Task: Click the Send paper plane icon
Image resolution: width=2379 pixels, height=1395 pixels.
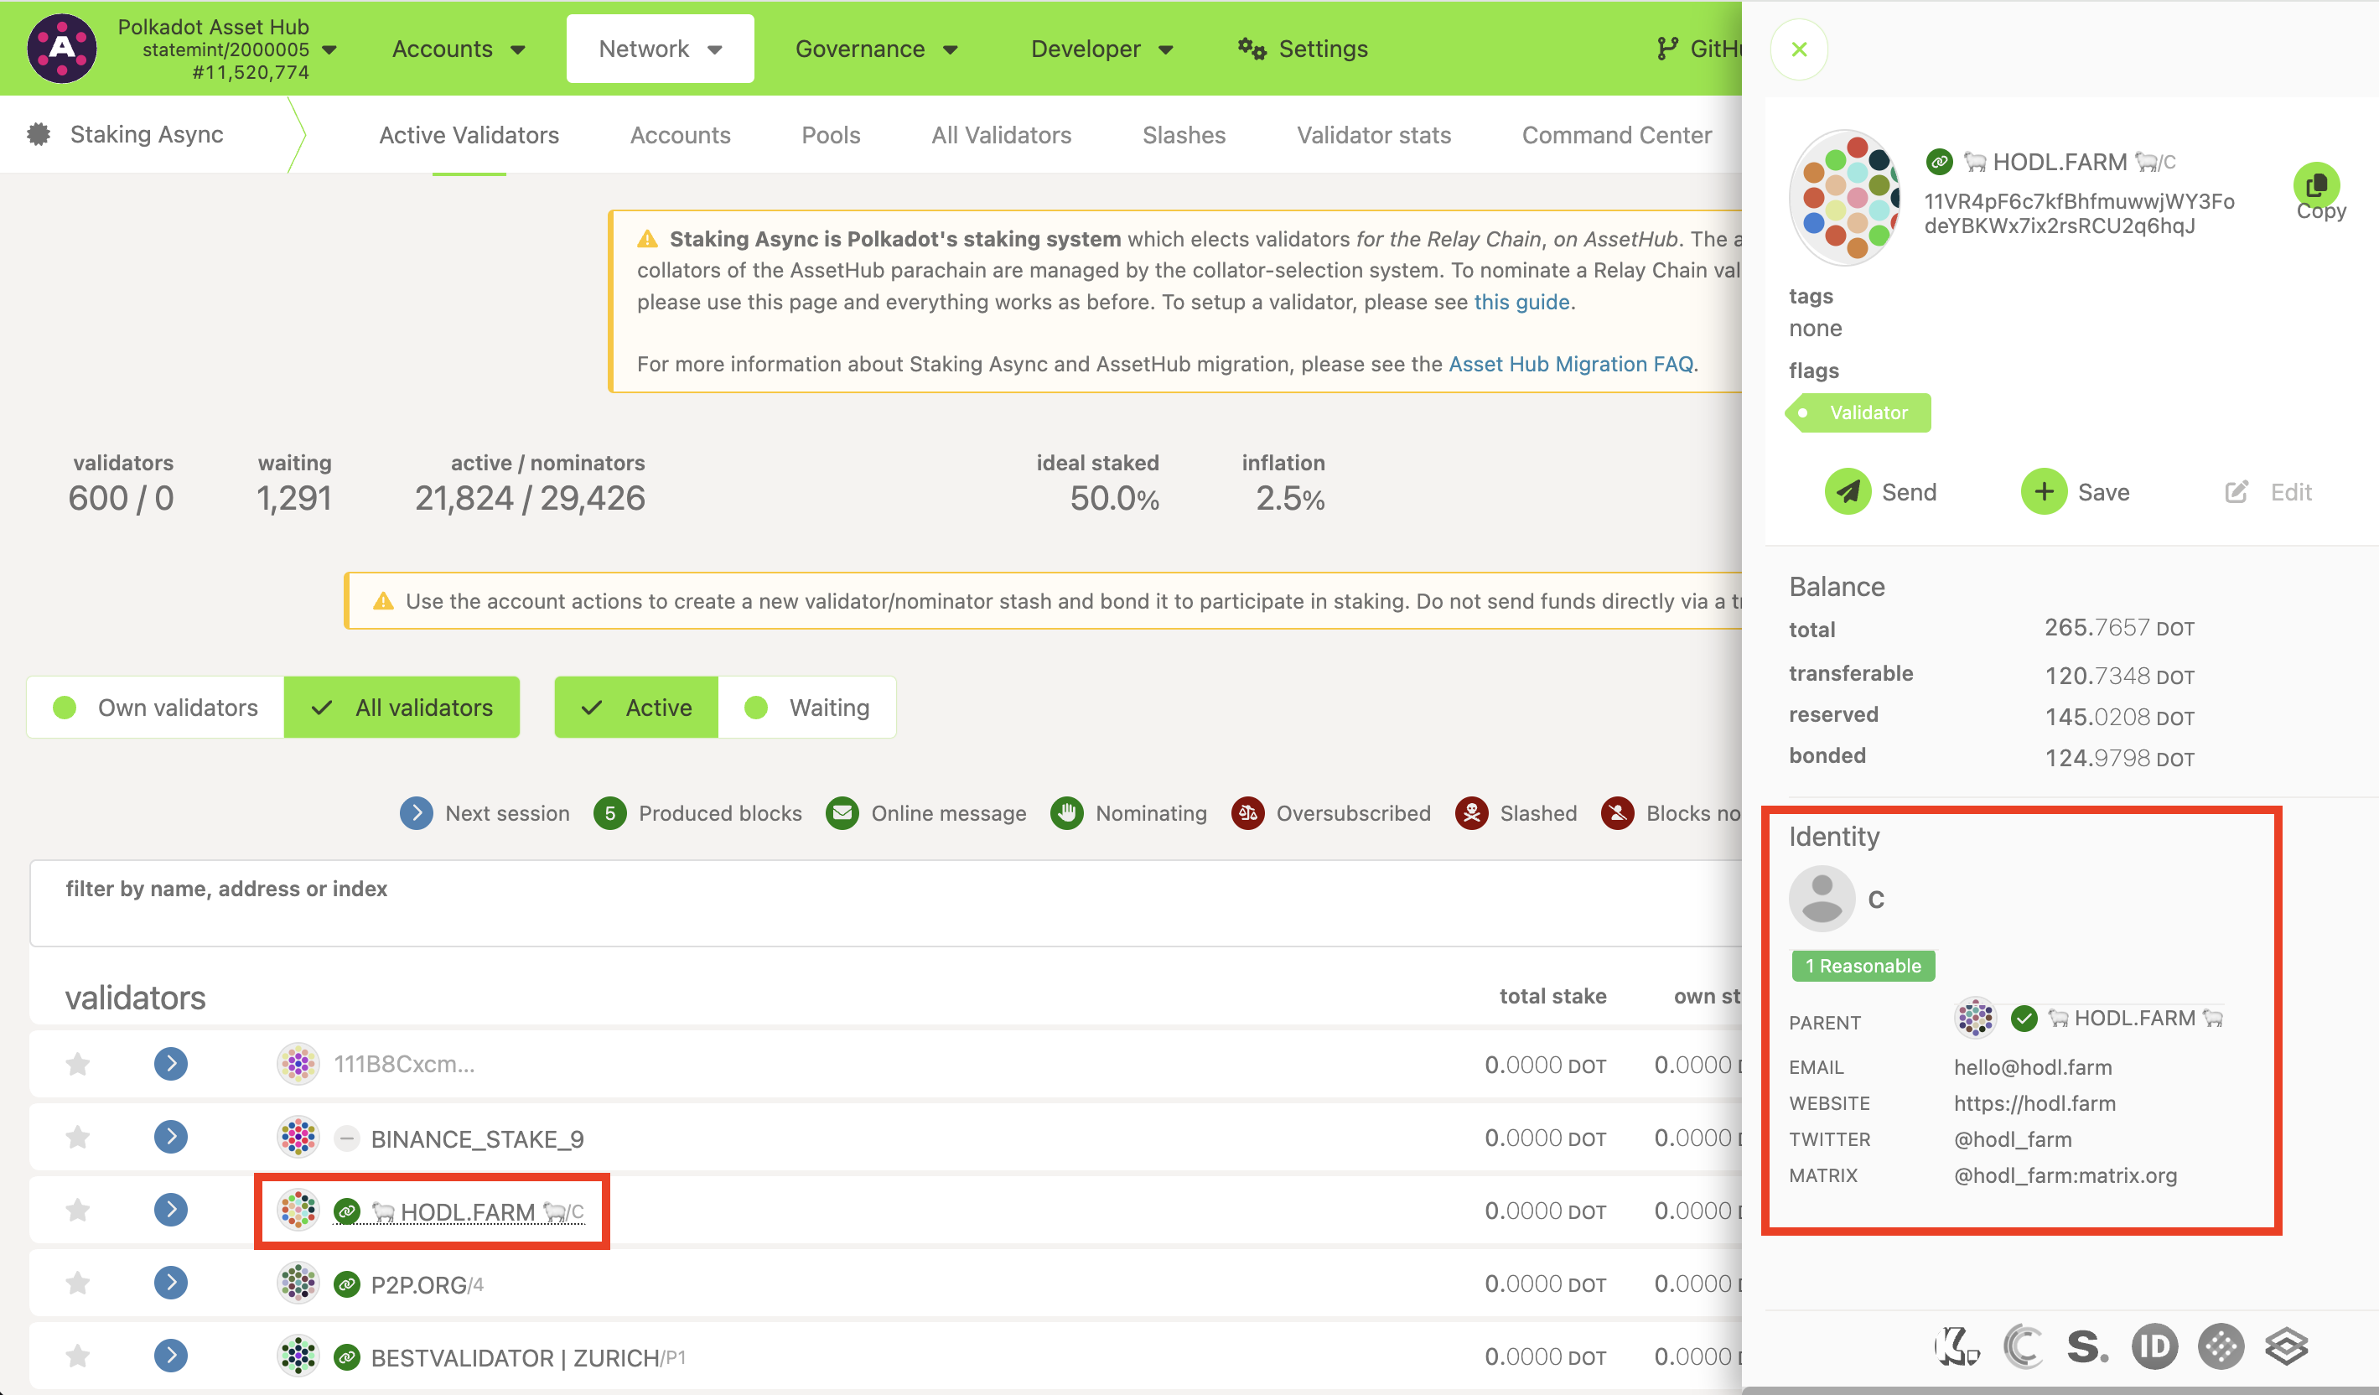Action: (1847, 492)
